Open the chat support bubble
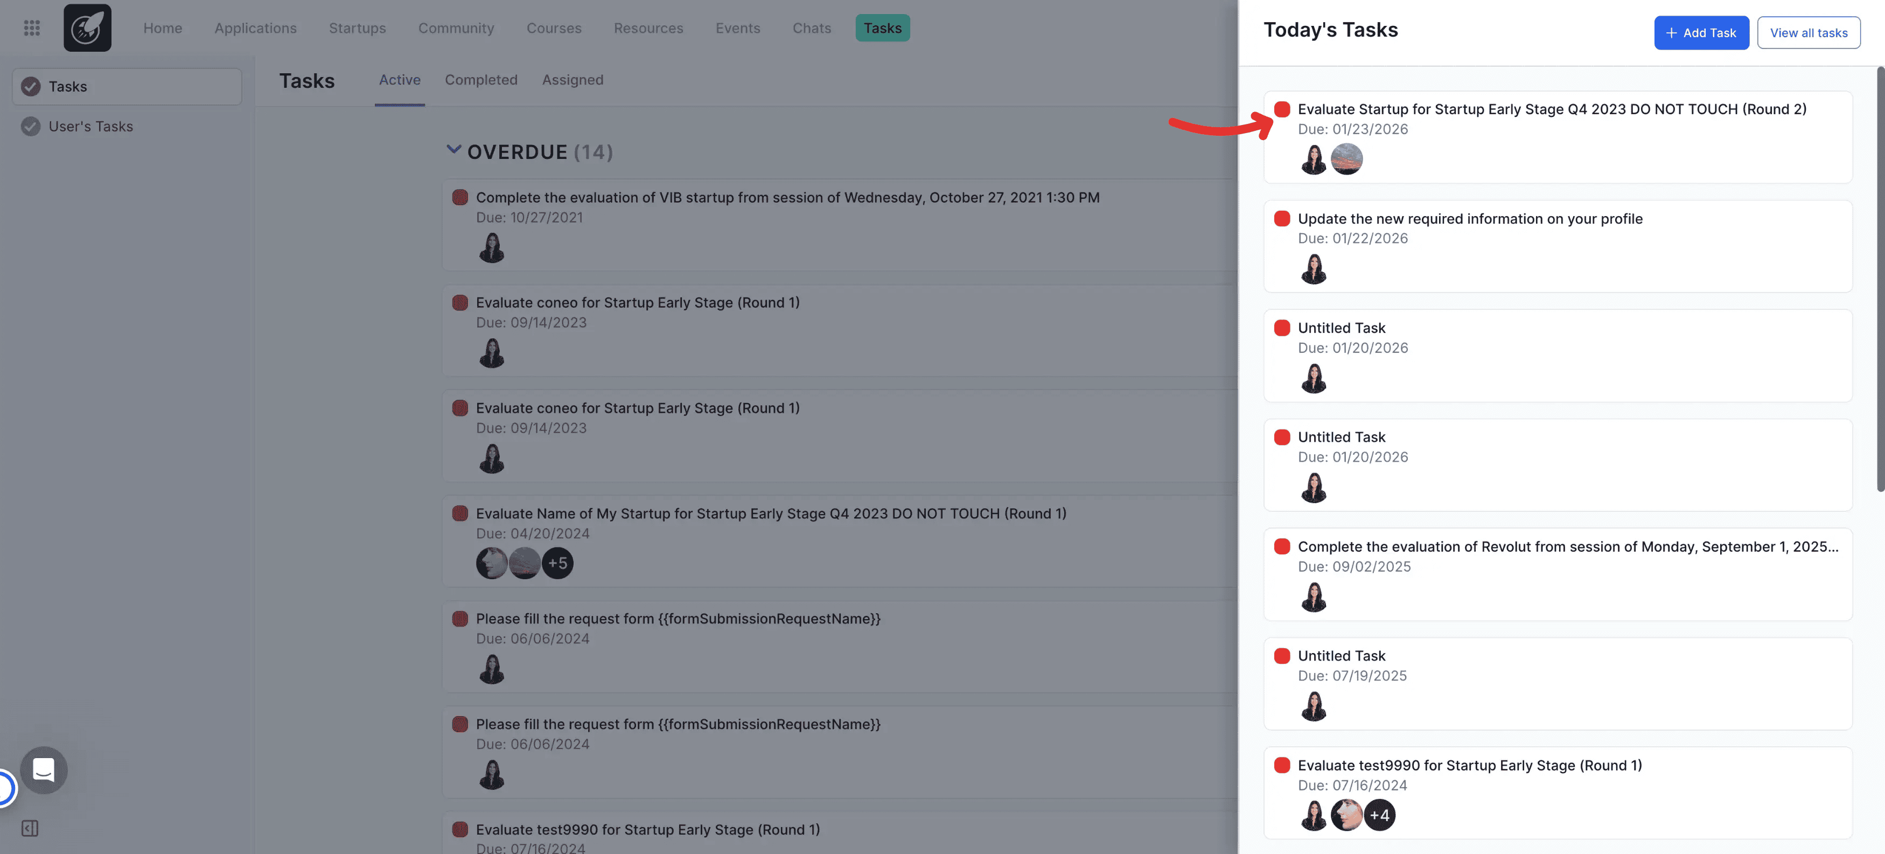The width and height of the screenshot is (1885, 854). pos(43,770)
